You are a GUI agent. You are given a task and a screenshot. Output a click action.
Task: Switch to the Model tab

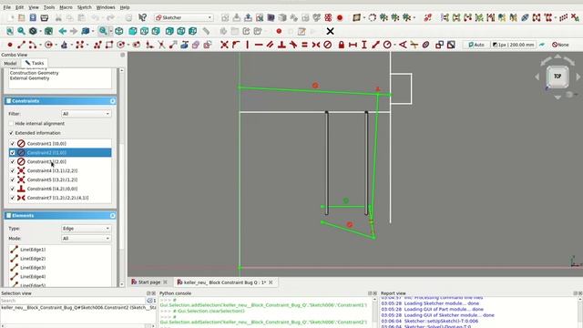click(x=10, y=63)
